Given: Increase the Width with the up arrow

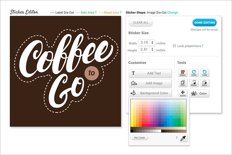Looking at the screenshot, I should (x=152, y=41).
